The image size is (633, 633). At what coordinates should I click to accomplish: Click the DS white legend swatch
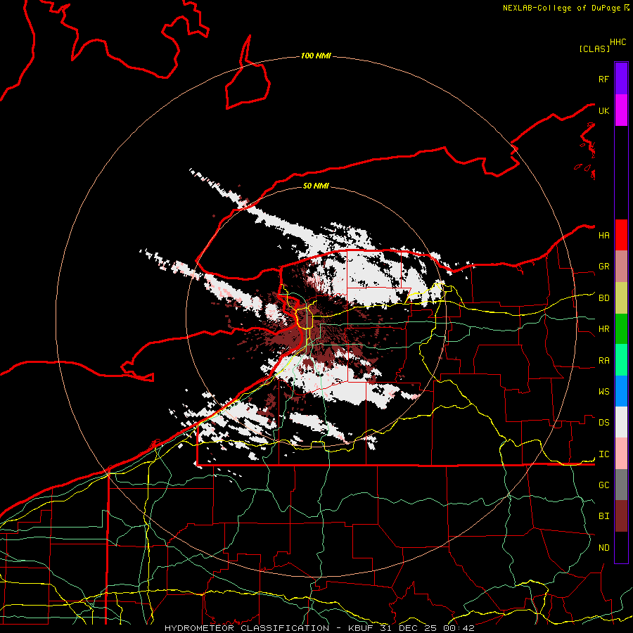621,422
